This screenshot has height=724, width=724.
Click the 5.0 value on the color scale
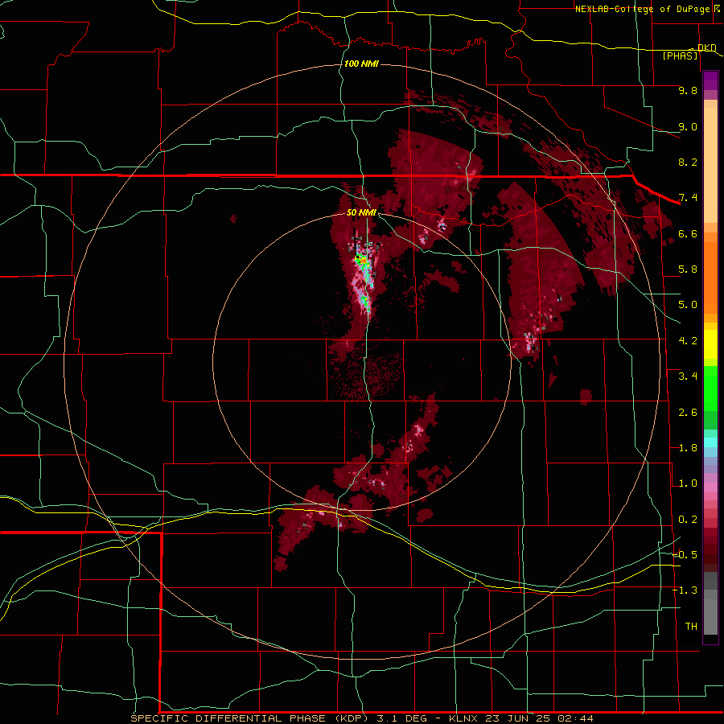tap(688, 305)
